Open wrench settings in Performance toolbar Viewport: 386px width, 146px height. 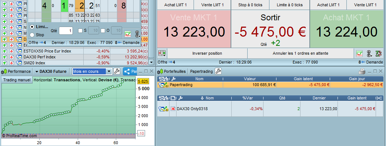tap(117, 72)
